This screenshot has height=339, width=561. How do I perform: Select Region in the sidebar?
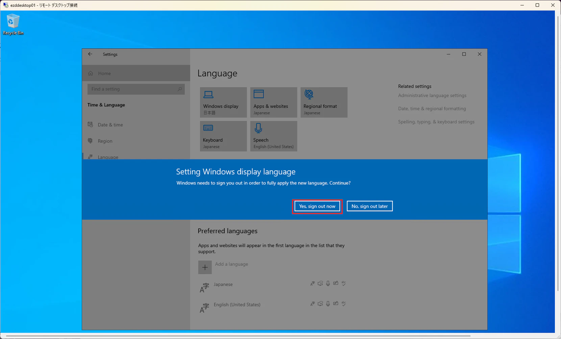[136, 141]
